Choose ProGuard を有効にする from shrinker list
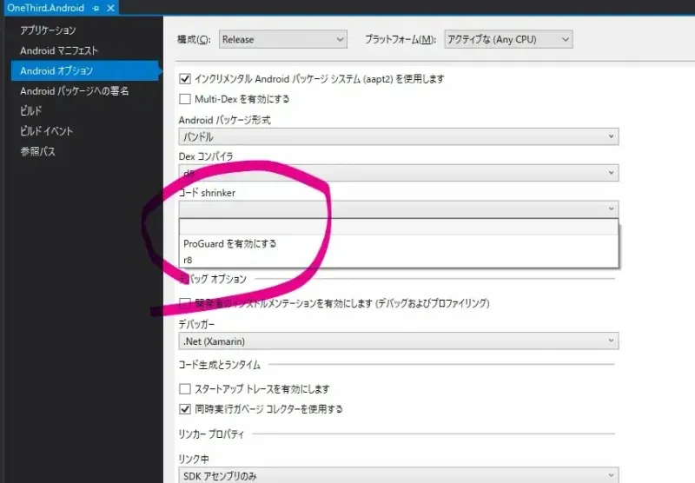The height and width of the screenshot is (483, 695). [230, 244]
